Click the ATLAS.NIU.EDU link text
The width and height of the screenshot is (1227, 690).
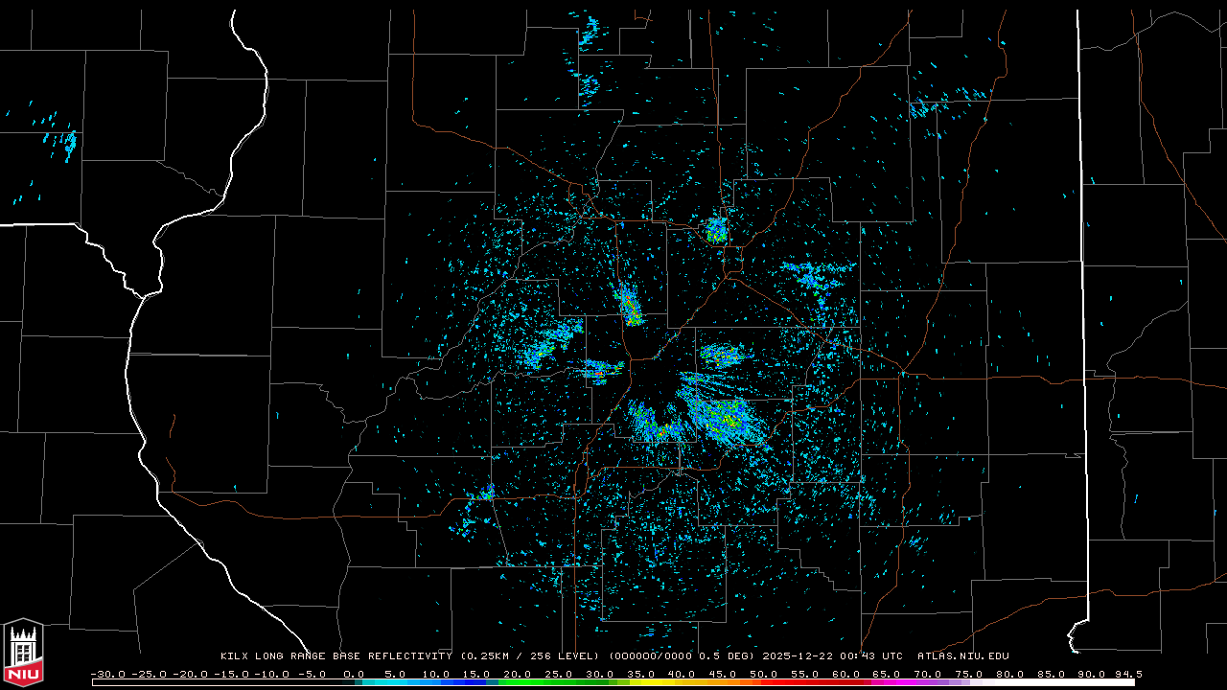pos(962,656)
